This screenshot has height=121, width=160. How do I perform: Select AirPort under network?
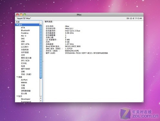24,80
